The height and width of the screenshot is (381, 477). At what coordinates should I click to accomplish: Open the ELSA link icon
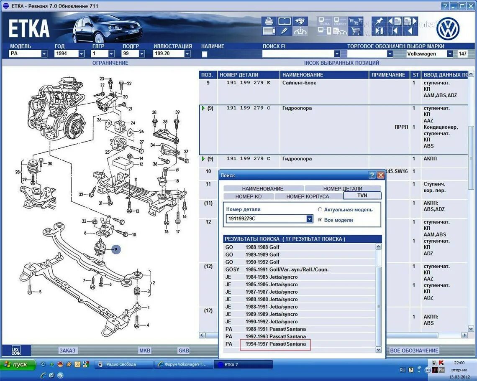pyautogui.click(x=324, y=22)
